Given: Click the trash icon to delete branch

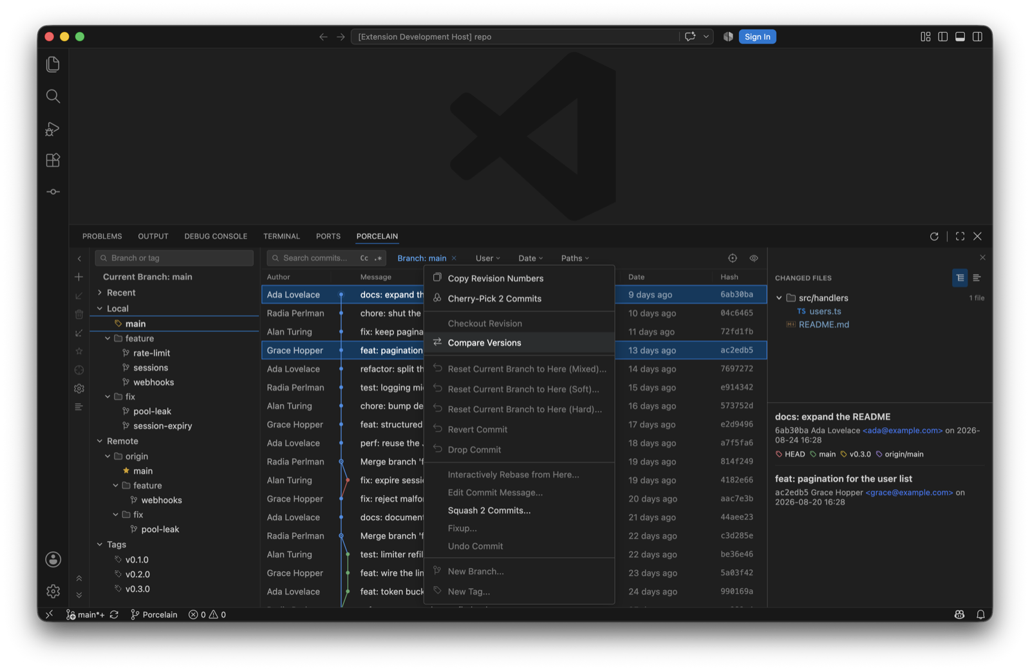Looking at the screenshot, I should click(x=79, y=314).
